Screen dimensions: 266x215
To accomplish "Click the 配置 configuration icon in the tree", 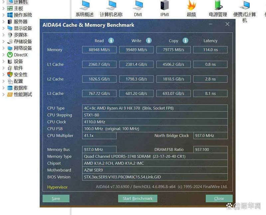I will coord(10,81).
